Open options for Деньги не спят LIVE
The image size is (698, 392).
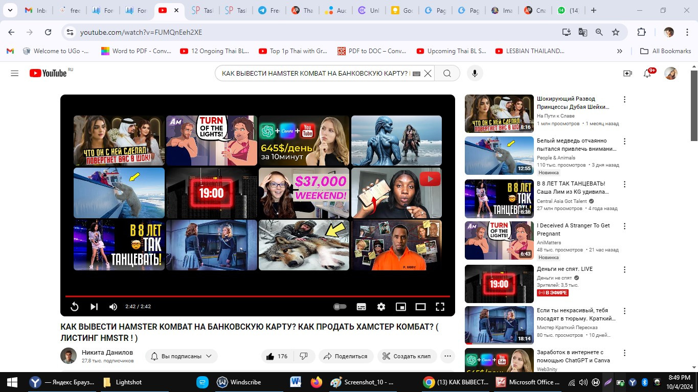click(624, 269)
